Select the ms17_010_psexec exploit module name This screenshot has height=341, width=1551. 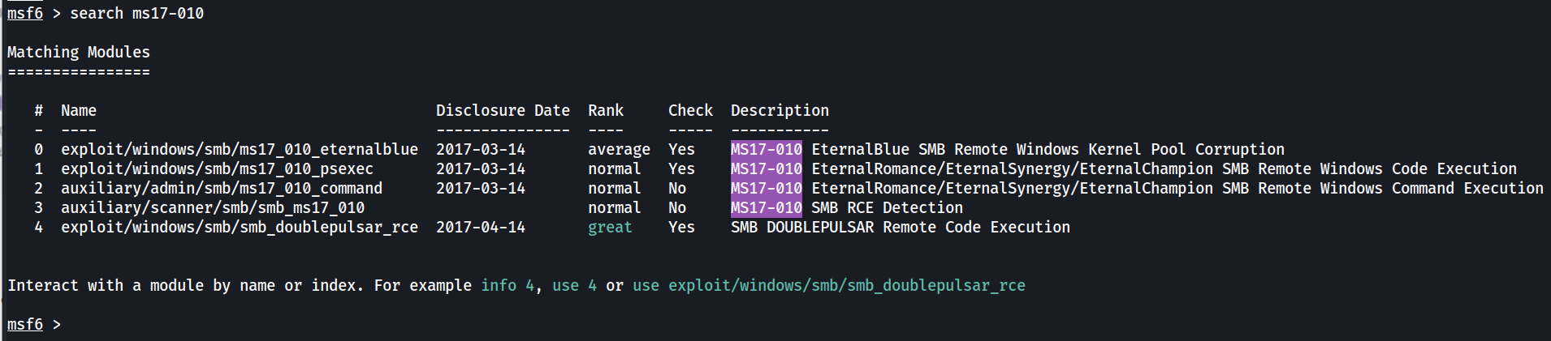pyautogui.click(x=217, y=169)
